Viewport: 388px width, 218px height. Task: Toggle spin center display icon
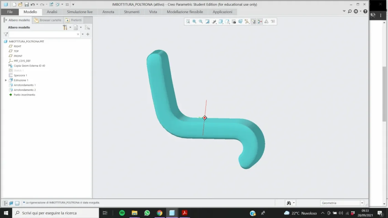pos(260,21)
